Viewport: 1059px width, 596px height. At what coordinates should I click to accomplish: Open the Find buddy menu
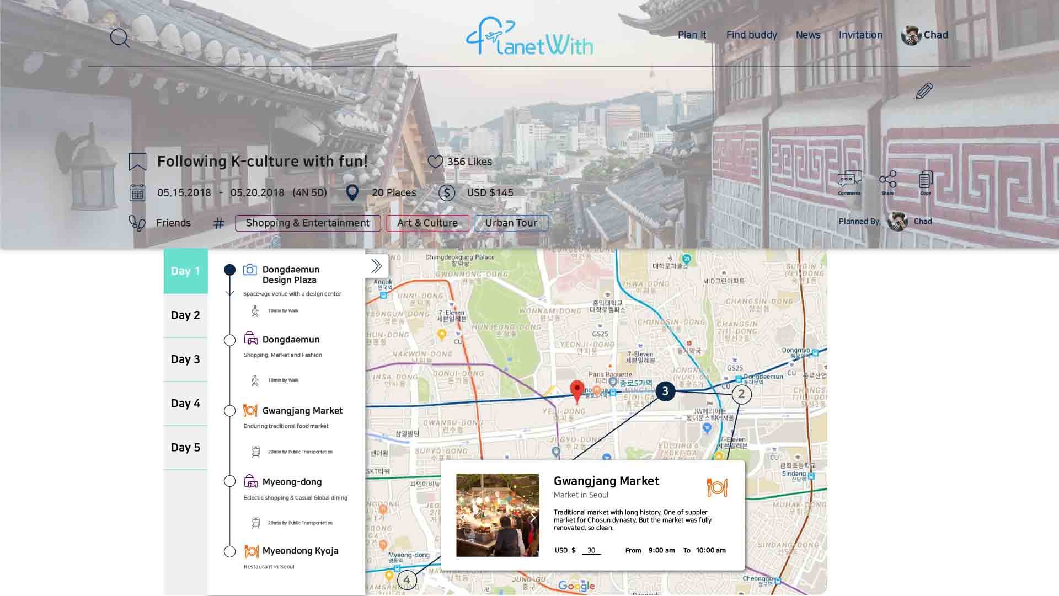pos(751,35)
